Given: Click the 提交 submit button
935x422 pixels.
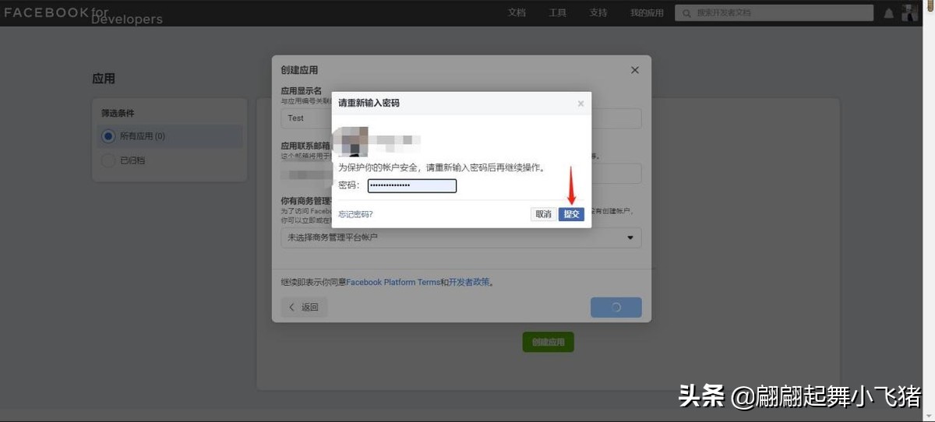Looking at the screenshot, I should pos(571,214).
